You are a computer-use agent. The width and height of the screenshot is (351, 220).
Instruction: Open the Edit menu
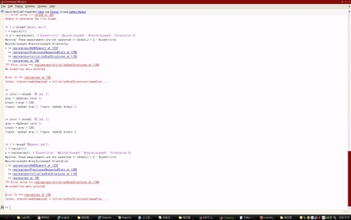tap(10, 6)
